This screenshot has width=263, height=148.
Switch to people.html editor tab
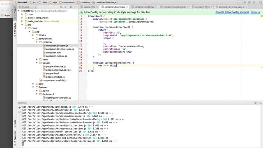coord(90,7)
